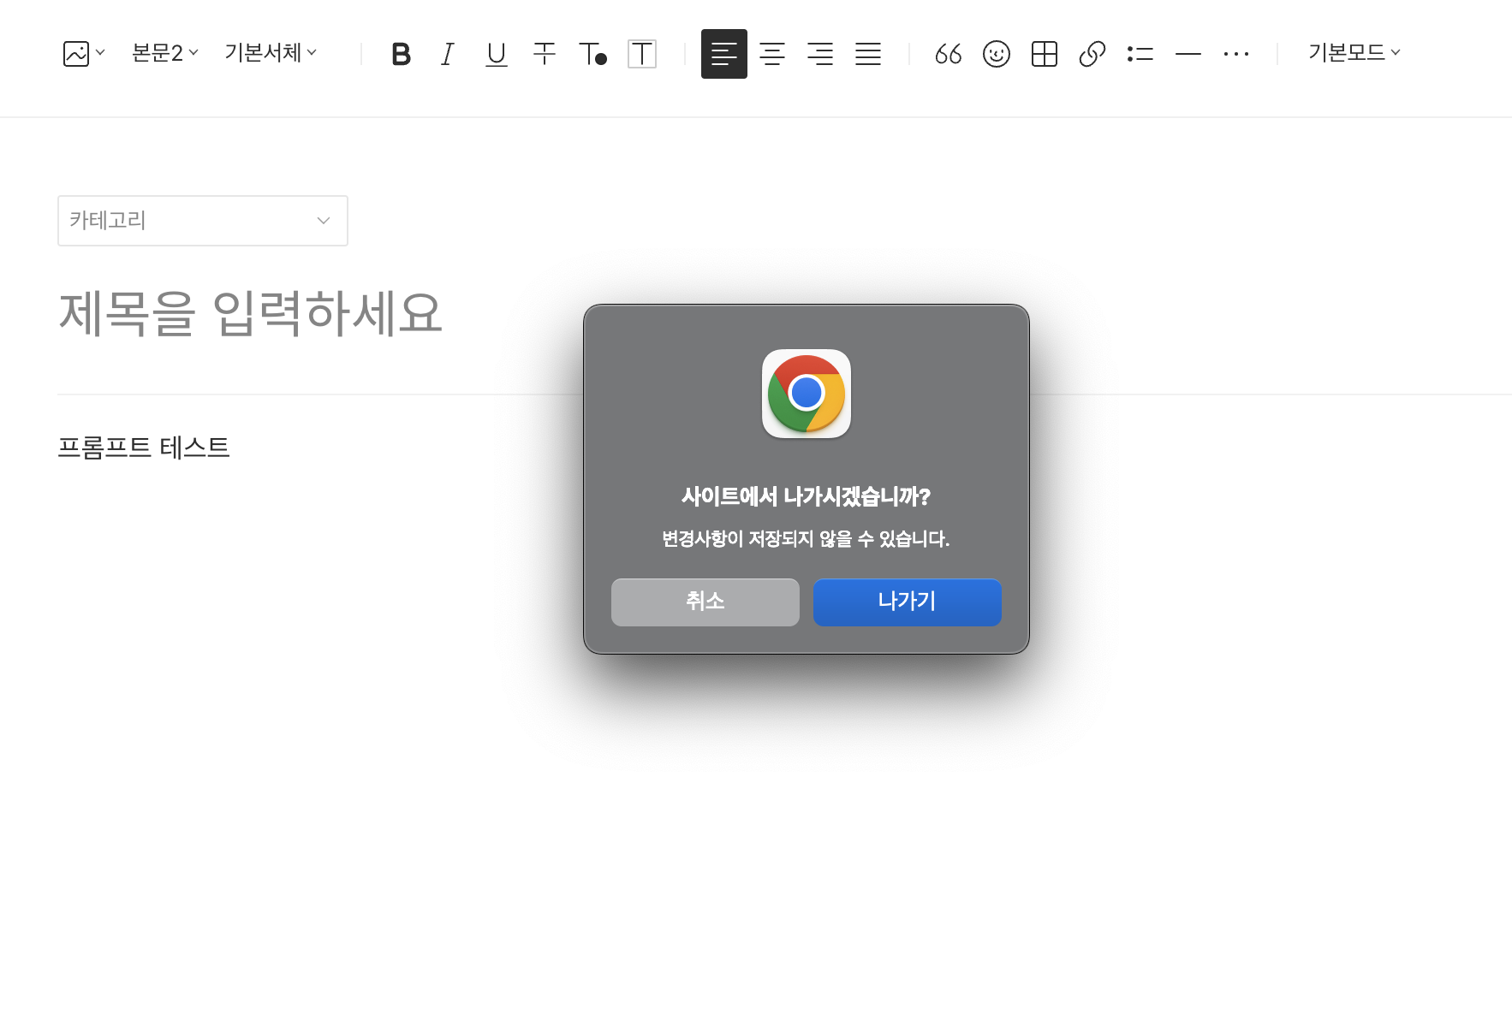Insert a table
The height and width of the screenshot is (1020, 1512).
1045,54
